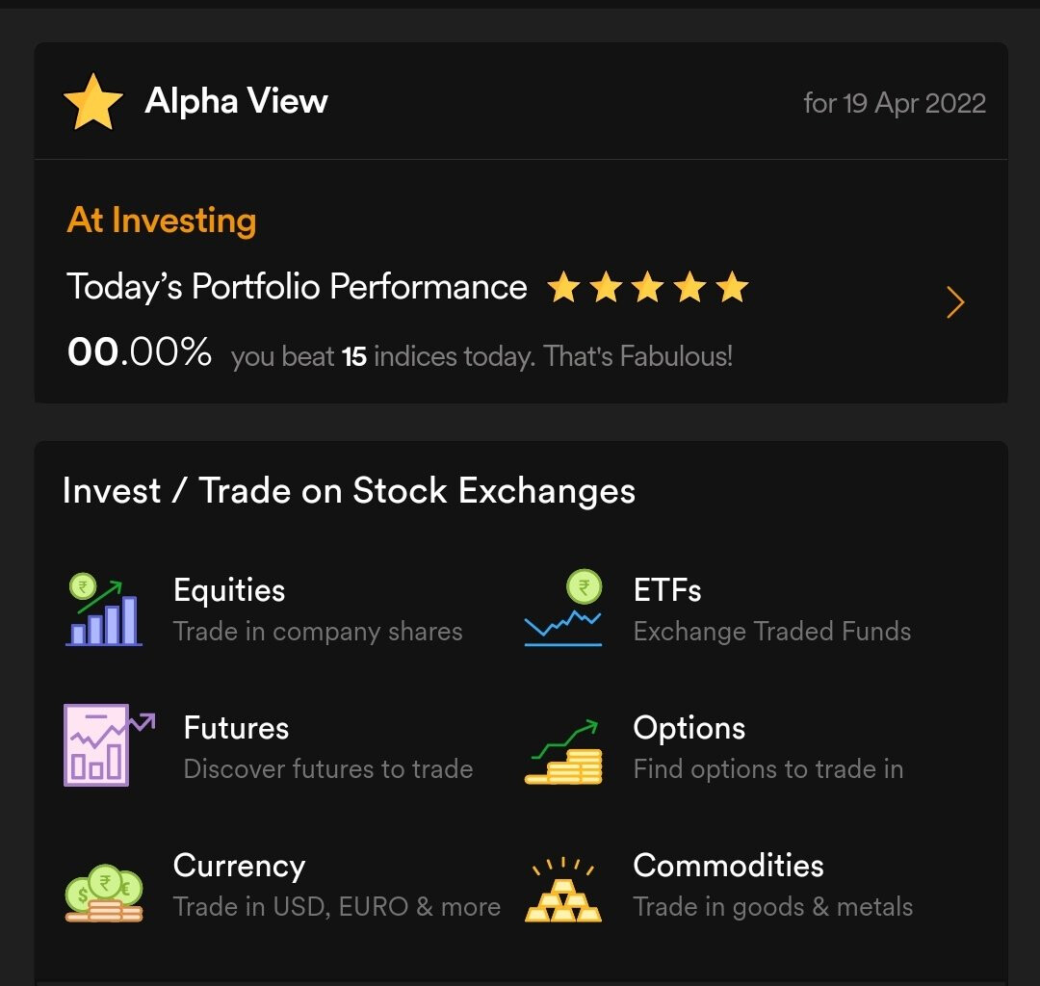Tap the first portfolio rating star
1040x986 pixels.
pos(563,287)
